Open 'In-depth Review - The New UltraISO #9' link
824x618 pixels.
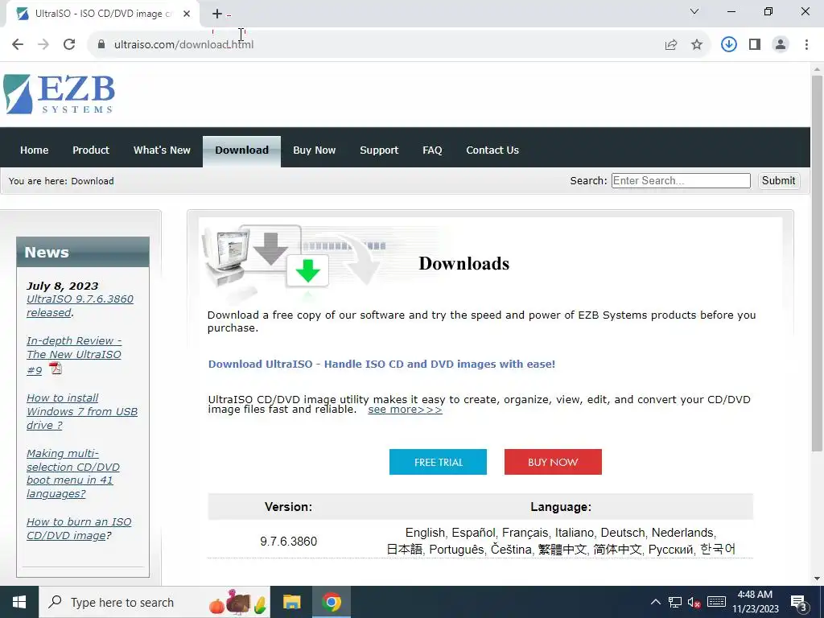click(x=73, y=355)
